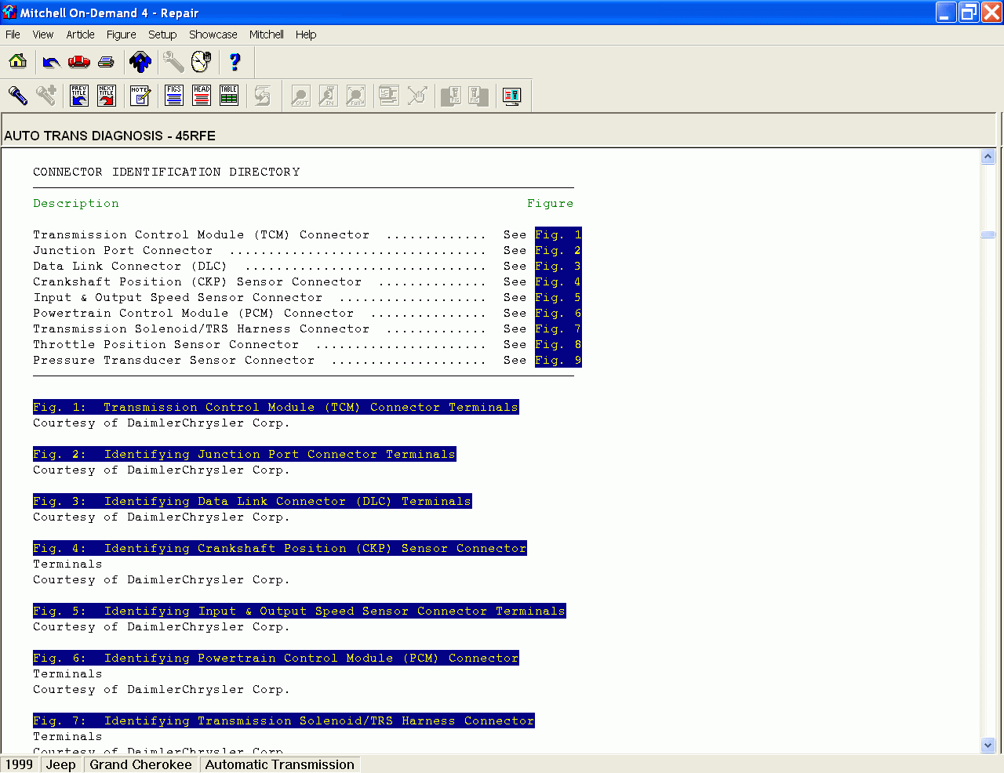Click the CONNECTOR IDENTIFICATION DIRECTORY title

click(x=166, y=172)
